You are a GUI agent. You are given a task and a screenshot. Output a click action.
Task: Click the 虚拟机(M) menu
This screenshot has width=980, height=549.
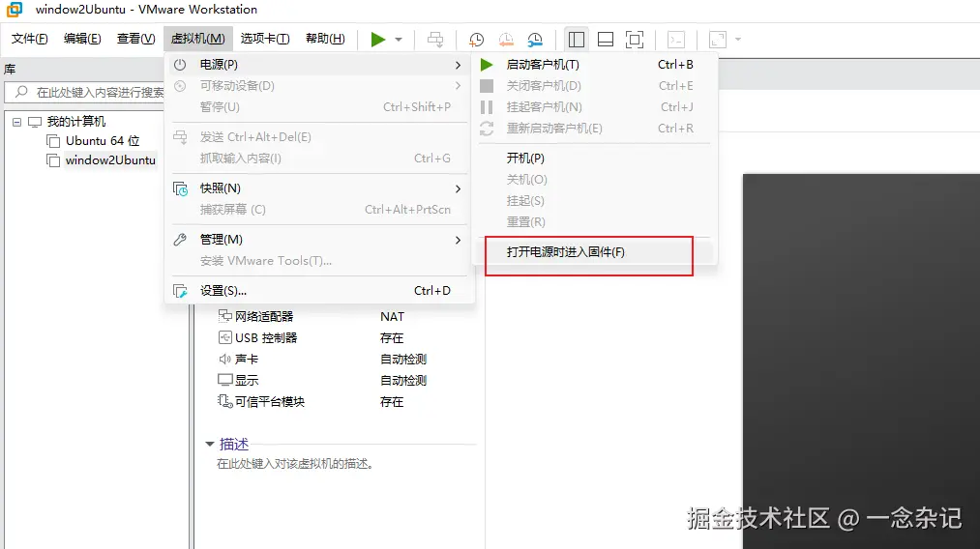198,39
